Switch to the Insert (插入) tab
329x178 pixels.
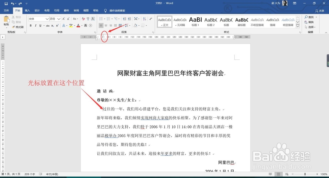[27, 11]
